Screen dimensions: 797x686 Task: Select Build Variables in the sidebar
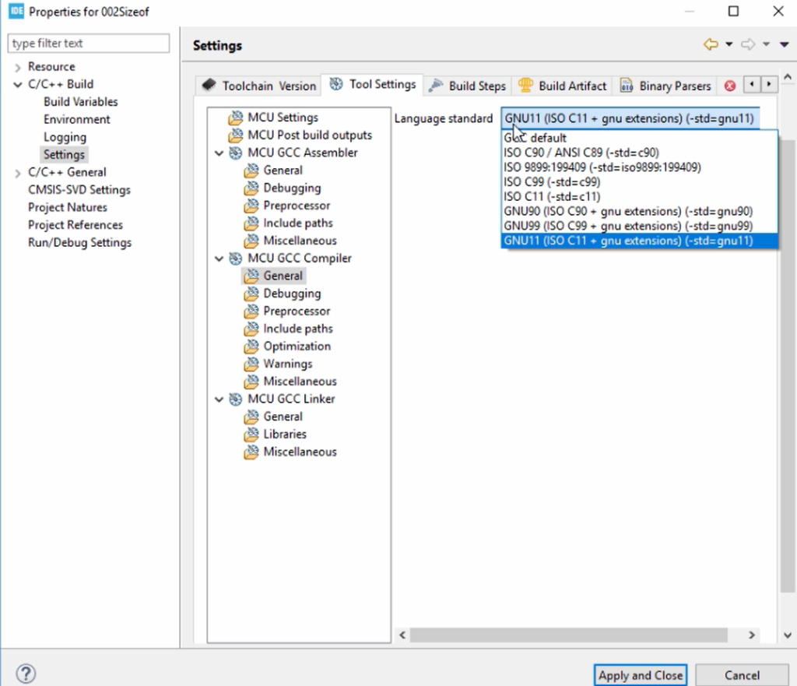coord(80,102)
